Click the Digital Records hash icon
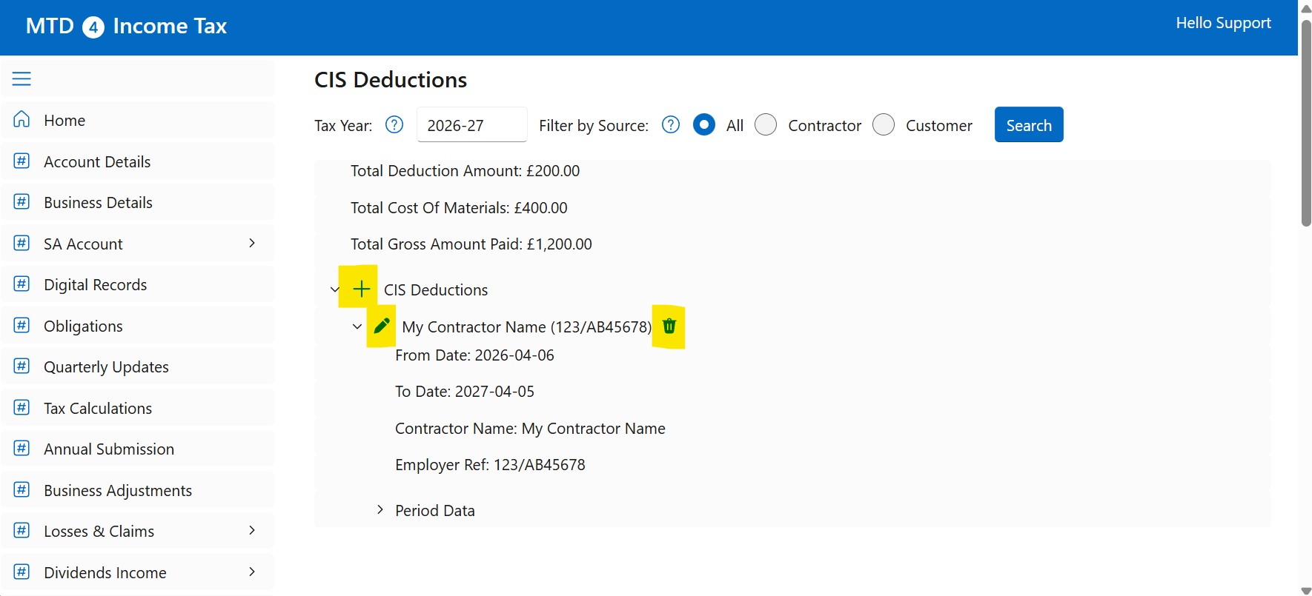Viewport: 1312px width, 596px height. pos(22,284)
